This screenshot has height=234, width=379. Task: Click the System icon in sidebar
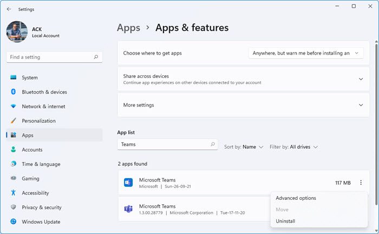pyautogui.click(x=14, y=77)
